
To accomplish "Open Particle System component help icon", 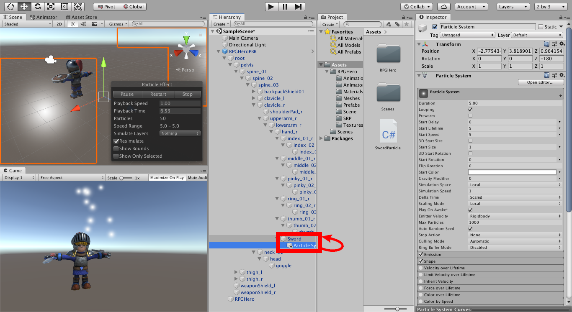I will (546, 75).
